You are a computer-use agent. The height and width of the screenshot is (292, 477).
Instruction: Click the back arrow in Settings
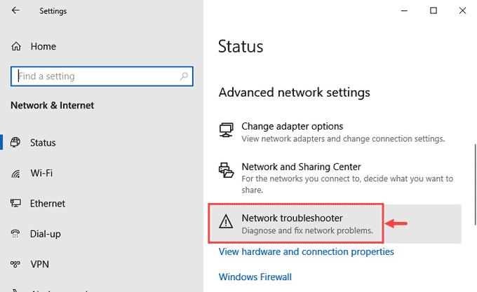click(x=15, y=11)
